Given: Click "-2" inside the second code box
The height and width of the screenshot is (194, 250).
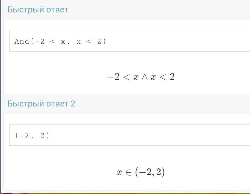Looking at the screenshot, I should (25, 136).
